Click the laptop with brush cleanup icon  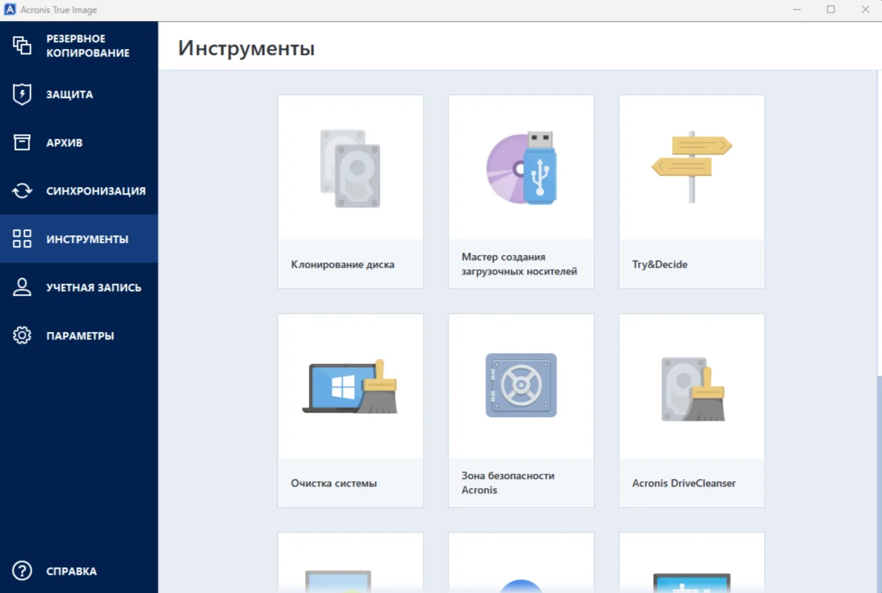coord(350,386)
